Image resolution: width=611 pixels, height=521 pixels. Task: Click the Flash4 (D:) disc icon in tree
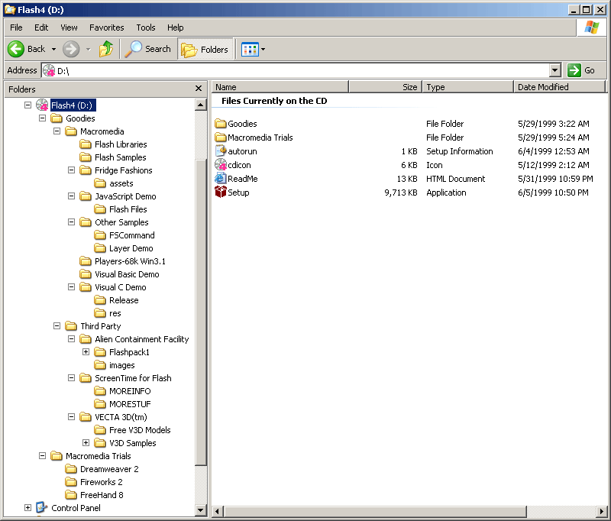pos(42,105)
